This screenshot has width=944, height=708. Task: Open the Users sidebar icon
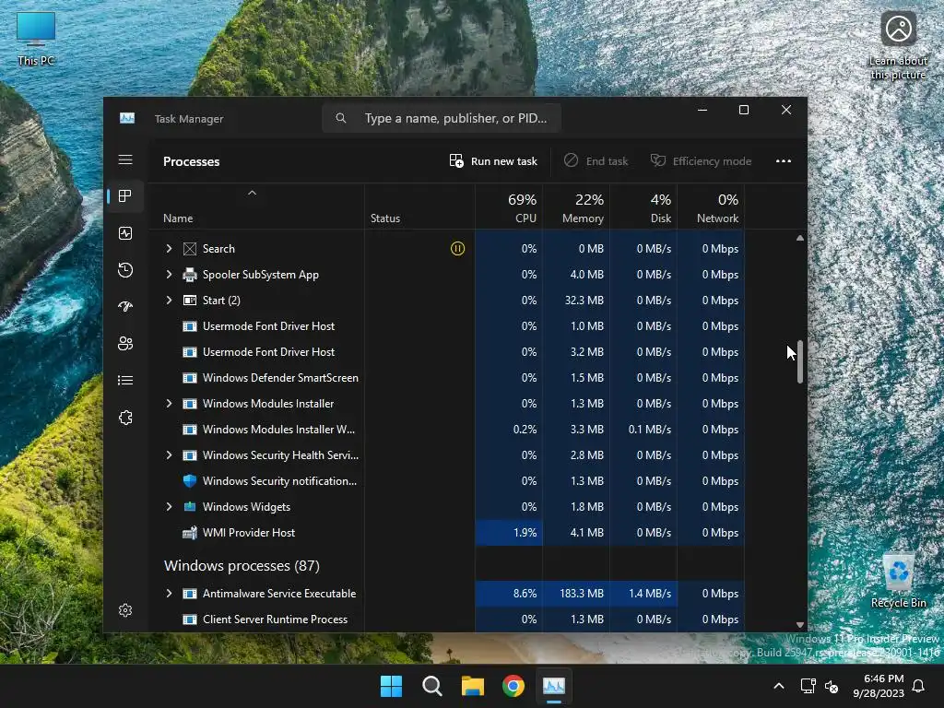(125, 343)
